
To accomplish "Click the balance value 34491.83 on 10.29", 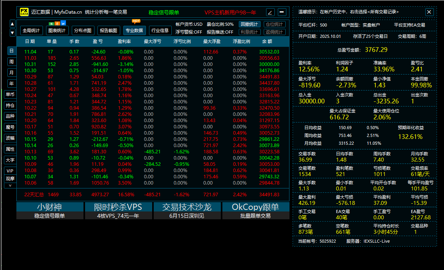I will (x=269, y=77).
